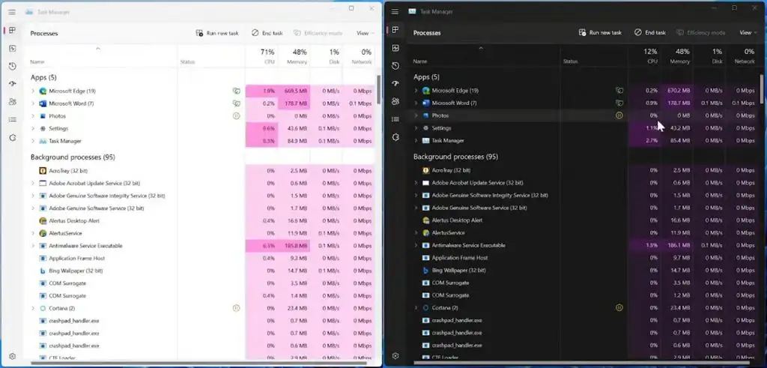The width and height of the screenshot is (767, 368).
Task: Click Run new task in light Task Manager
Action: [217, 33]
